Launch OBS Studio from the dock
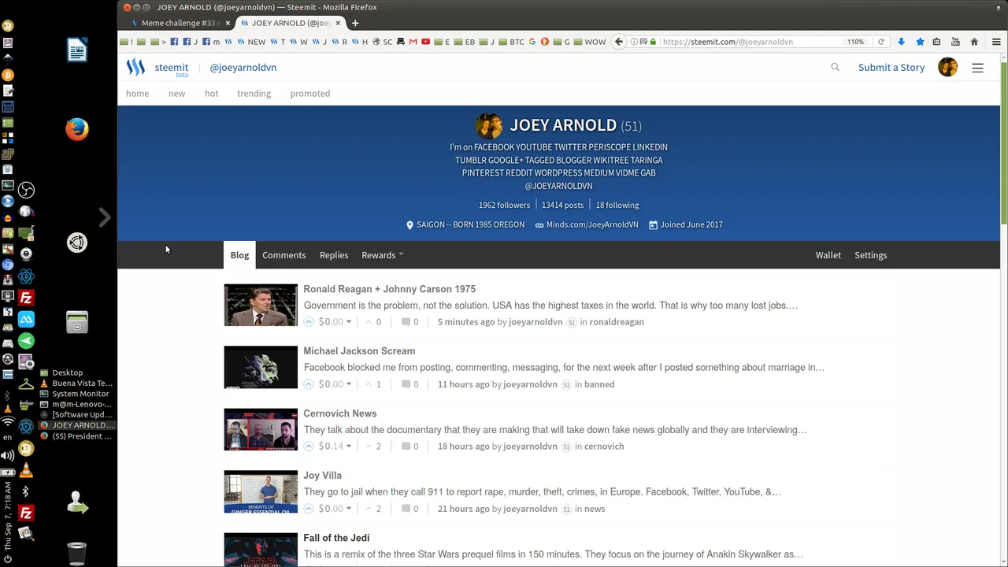Screen dimensions: 1008x567 pyautogui.click(x=27, y=190)
